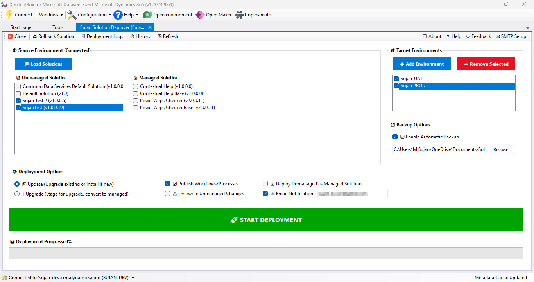Image resolution: width=534 pixels, height=282 pixels.
Task: Expand the Configuration dropdown arrow
Action: point(110,15)
